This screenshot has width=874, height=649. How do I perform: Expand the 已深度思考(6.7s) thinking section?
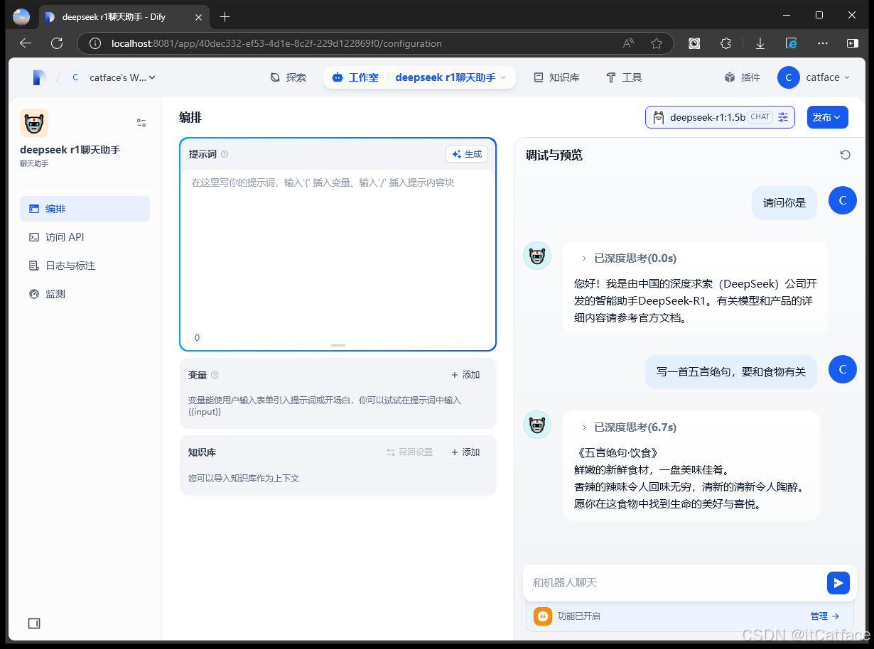pyautogui.click(x=628, y=427)
